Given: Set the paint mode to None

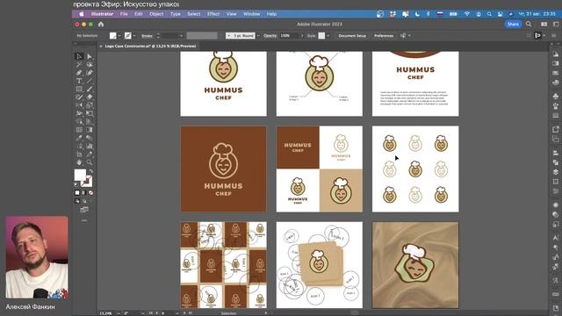Looking at the screenshot, I should pos(90,193).
